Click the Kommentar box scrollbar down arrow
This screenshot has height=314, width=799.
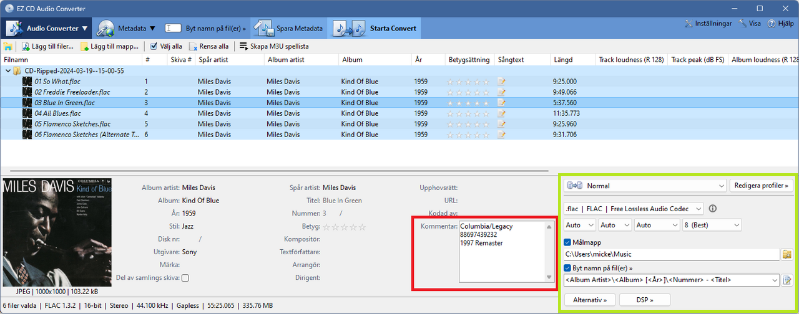[x=549, y=278]
